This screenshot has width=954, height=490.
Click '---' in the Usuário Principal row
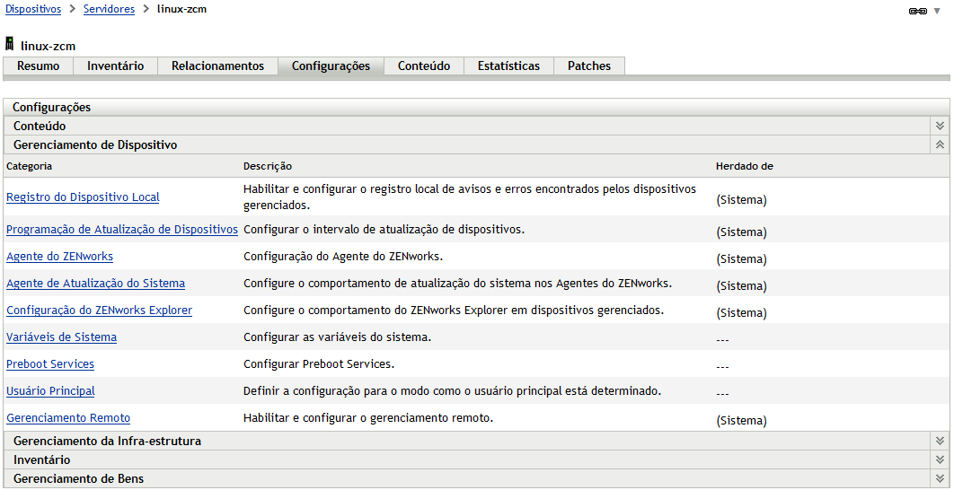pos(723,394)
